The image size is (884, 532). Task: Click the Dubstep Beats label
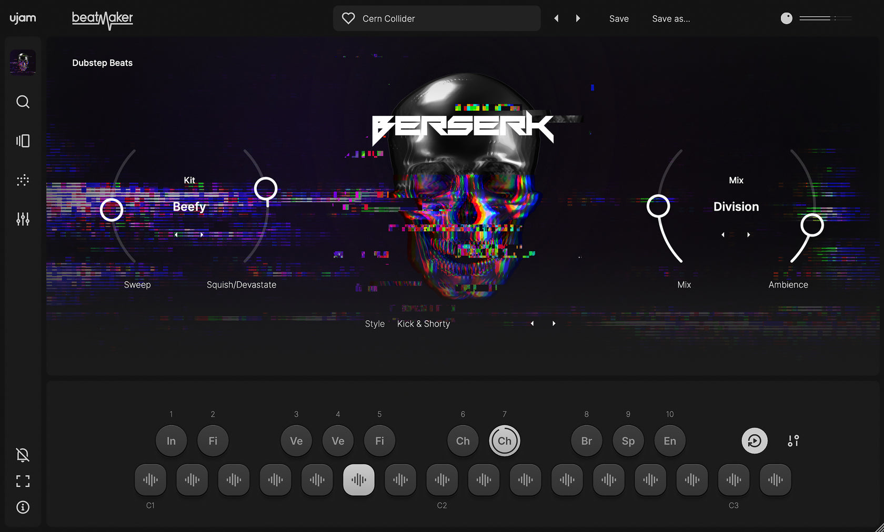tap(102, 63)
